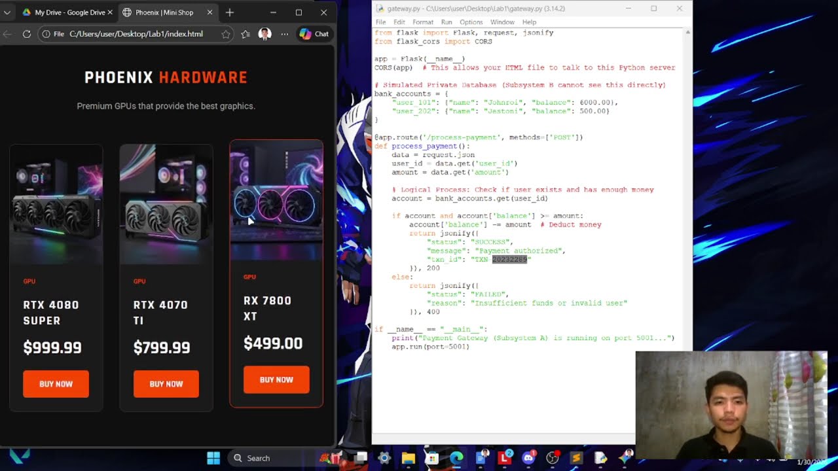Open OBS Studio from the taskbar

point(553,458)
